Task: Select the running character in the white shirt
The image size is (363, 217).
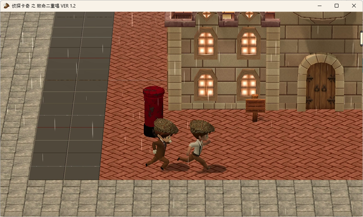Action: (x=197, y=144)
